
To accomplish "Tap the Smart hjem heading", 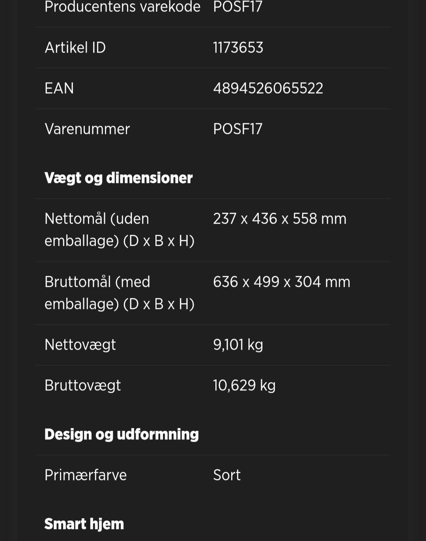I will point(84,524).
